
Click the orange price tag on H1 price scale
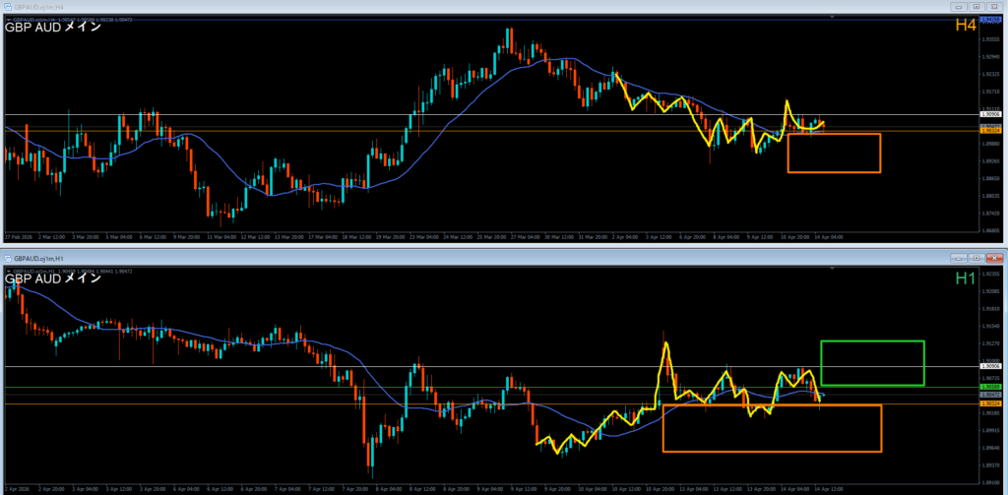pos(989,404)
